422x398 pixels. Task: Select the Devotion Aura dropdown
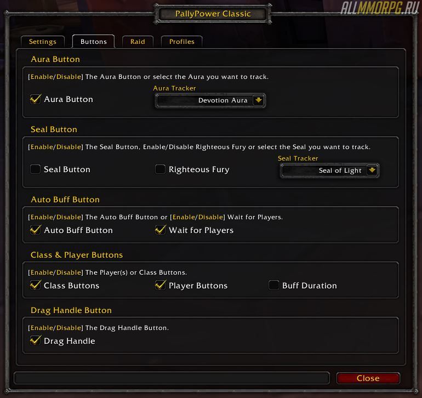pos(210,100)
